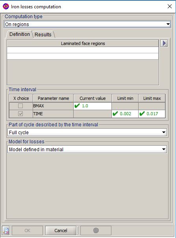Open the Model defined in material dropdown
Viewport: 176px width, 238px height.
[x=87, y=149]
